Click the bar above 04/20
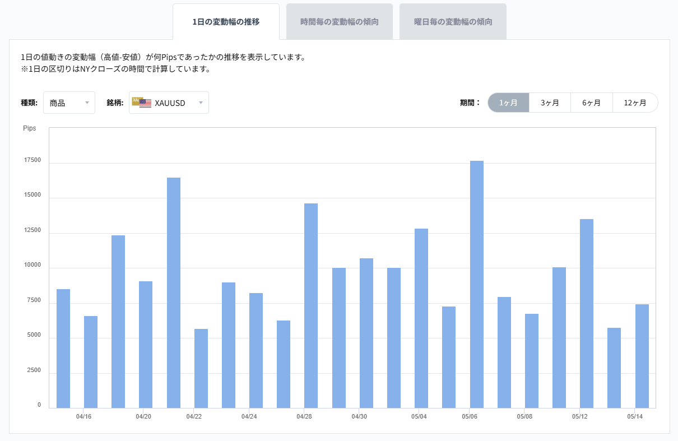 pos(146,345)
